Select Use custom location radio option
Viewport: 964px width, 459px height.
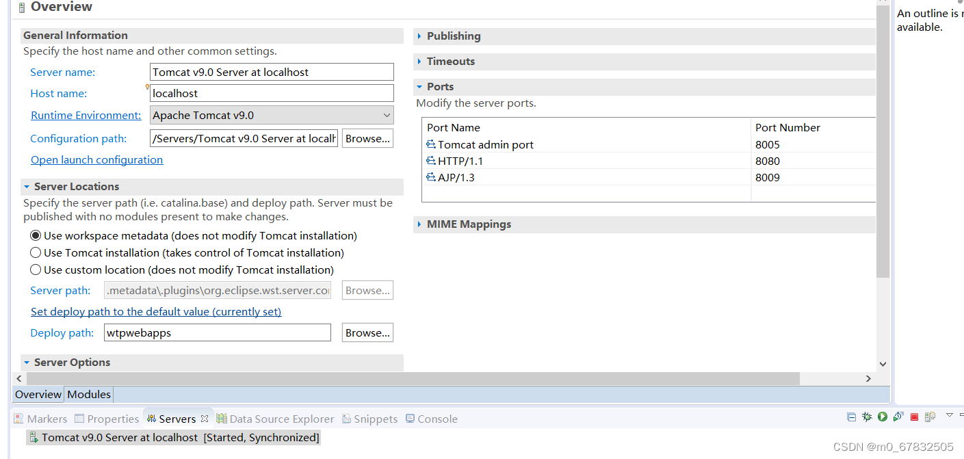pos(36,270)
